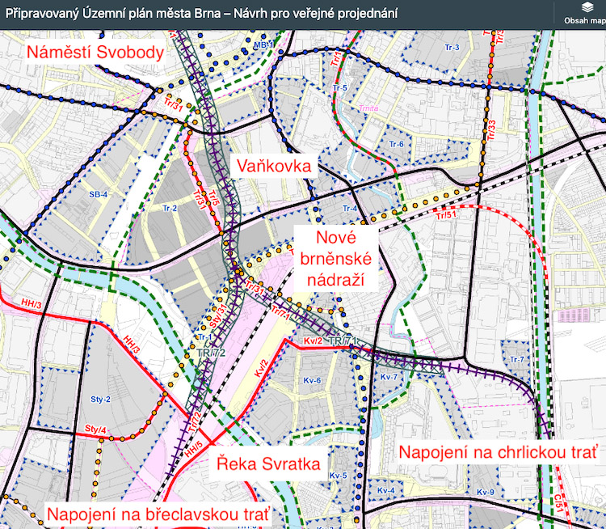The width and height of the screenshot is (606, 529).
Task: Click the Napojení na břeclavskou trať label
Action: point(156,514)
